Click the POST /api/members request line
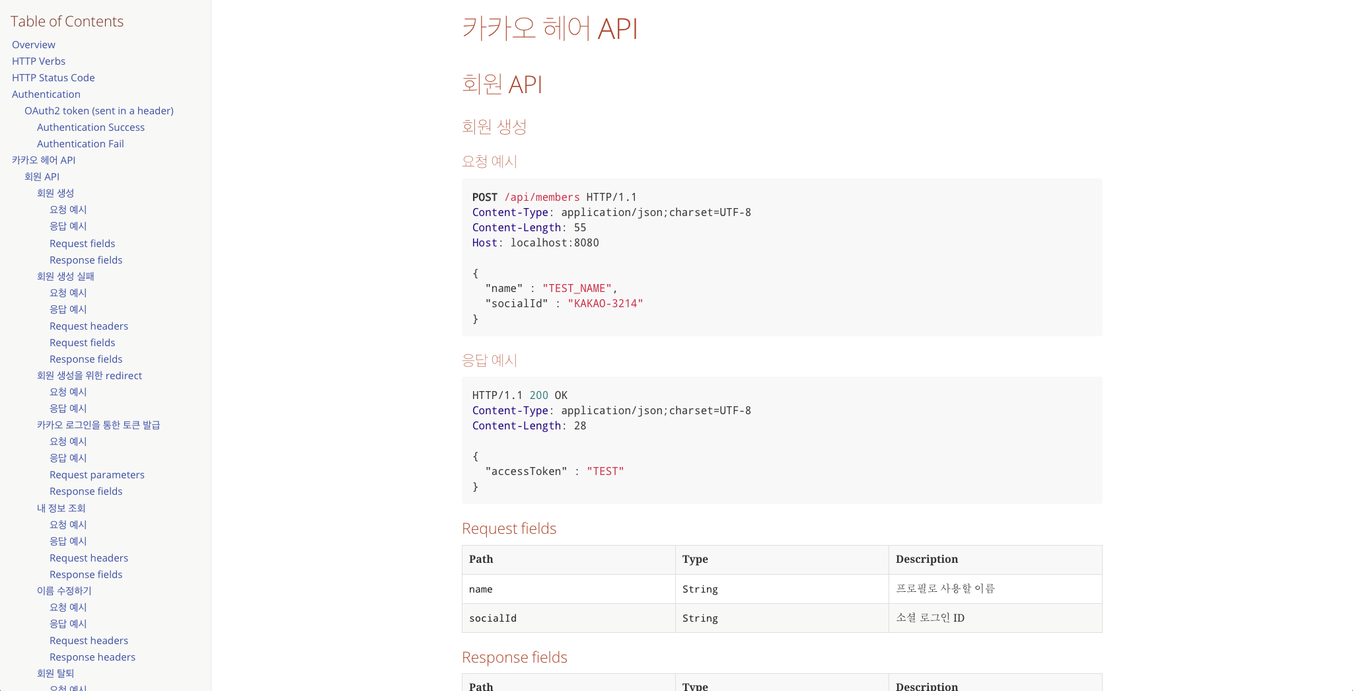 554,197
